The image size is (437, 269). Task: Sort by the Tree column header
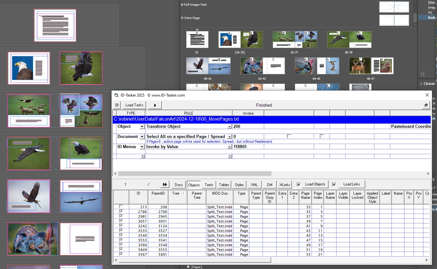(178, 197)
